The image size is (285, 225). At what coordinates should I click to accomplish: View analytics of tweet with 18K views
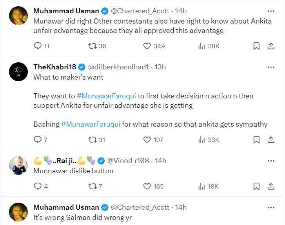pos(202,186)
